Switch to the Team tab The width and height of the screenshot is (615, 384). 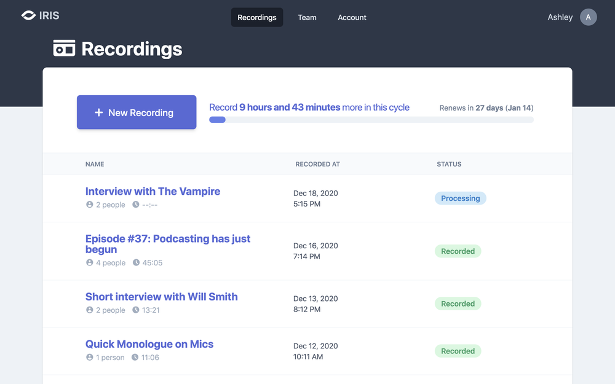(307, 17)
